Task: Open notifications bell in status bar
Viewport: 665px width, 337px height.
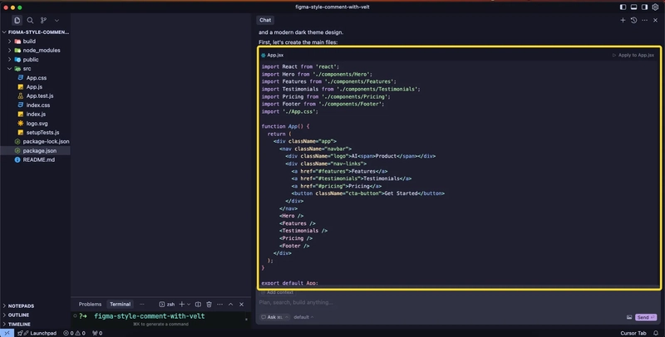Action: (656, 333)
